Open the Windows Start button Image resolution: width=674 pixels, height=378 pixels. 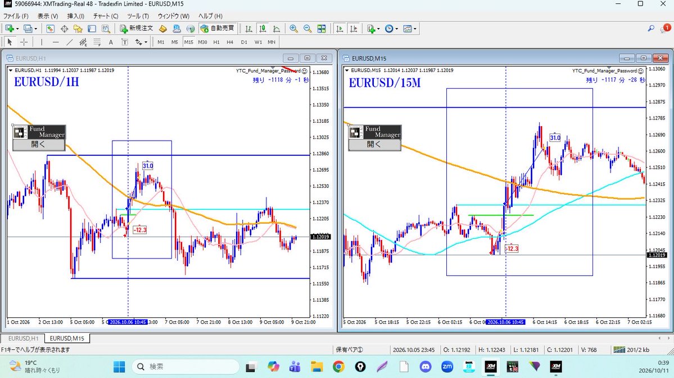point(119,366)
